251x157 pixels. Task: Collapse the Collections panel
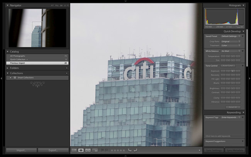7,73
